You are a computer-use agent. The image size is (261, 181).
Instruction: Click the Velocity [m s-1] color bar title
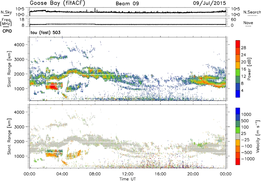258,136
